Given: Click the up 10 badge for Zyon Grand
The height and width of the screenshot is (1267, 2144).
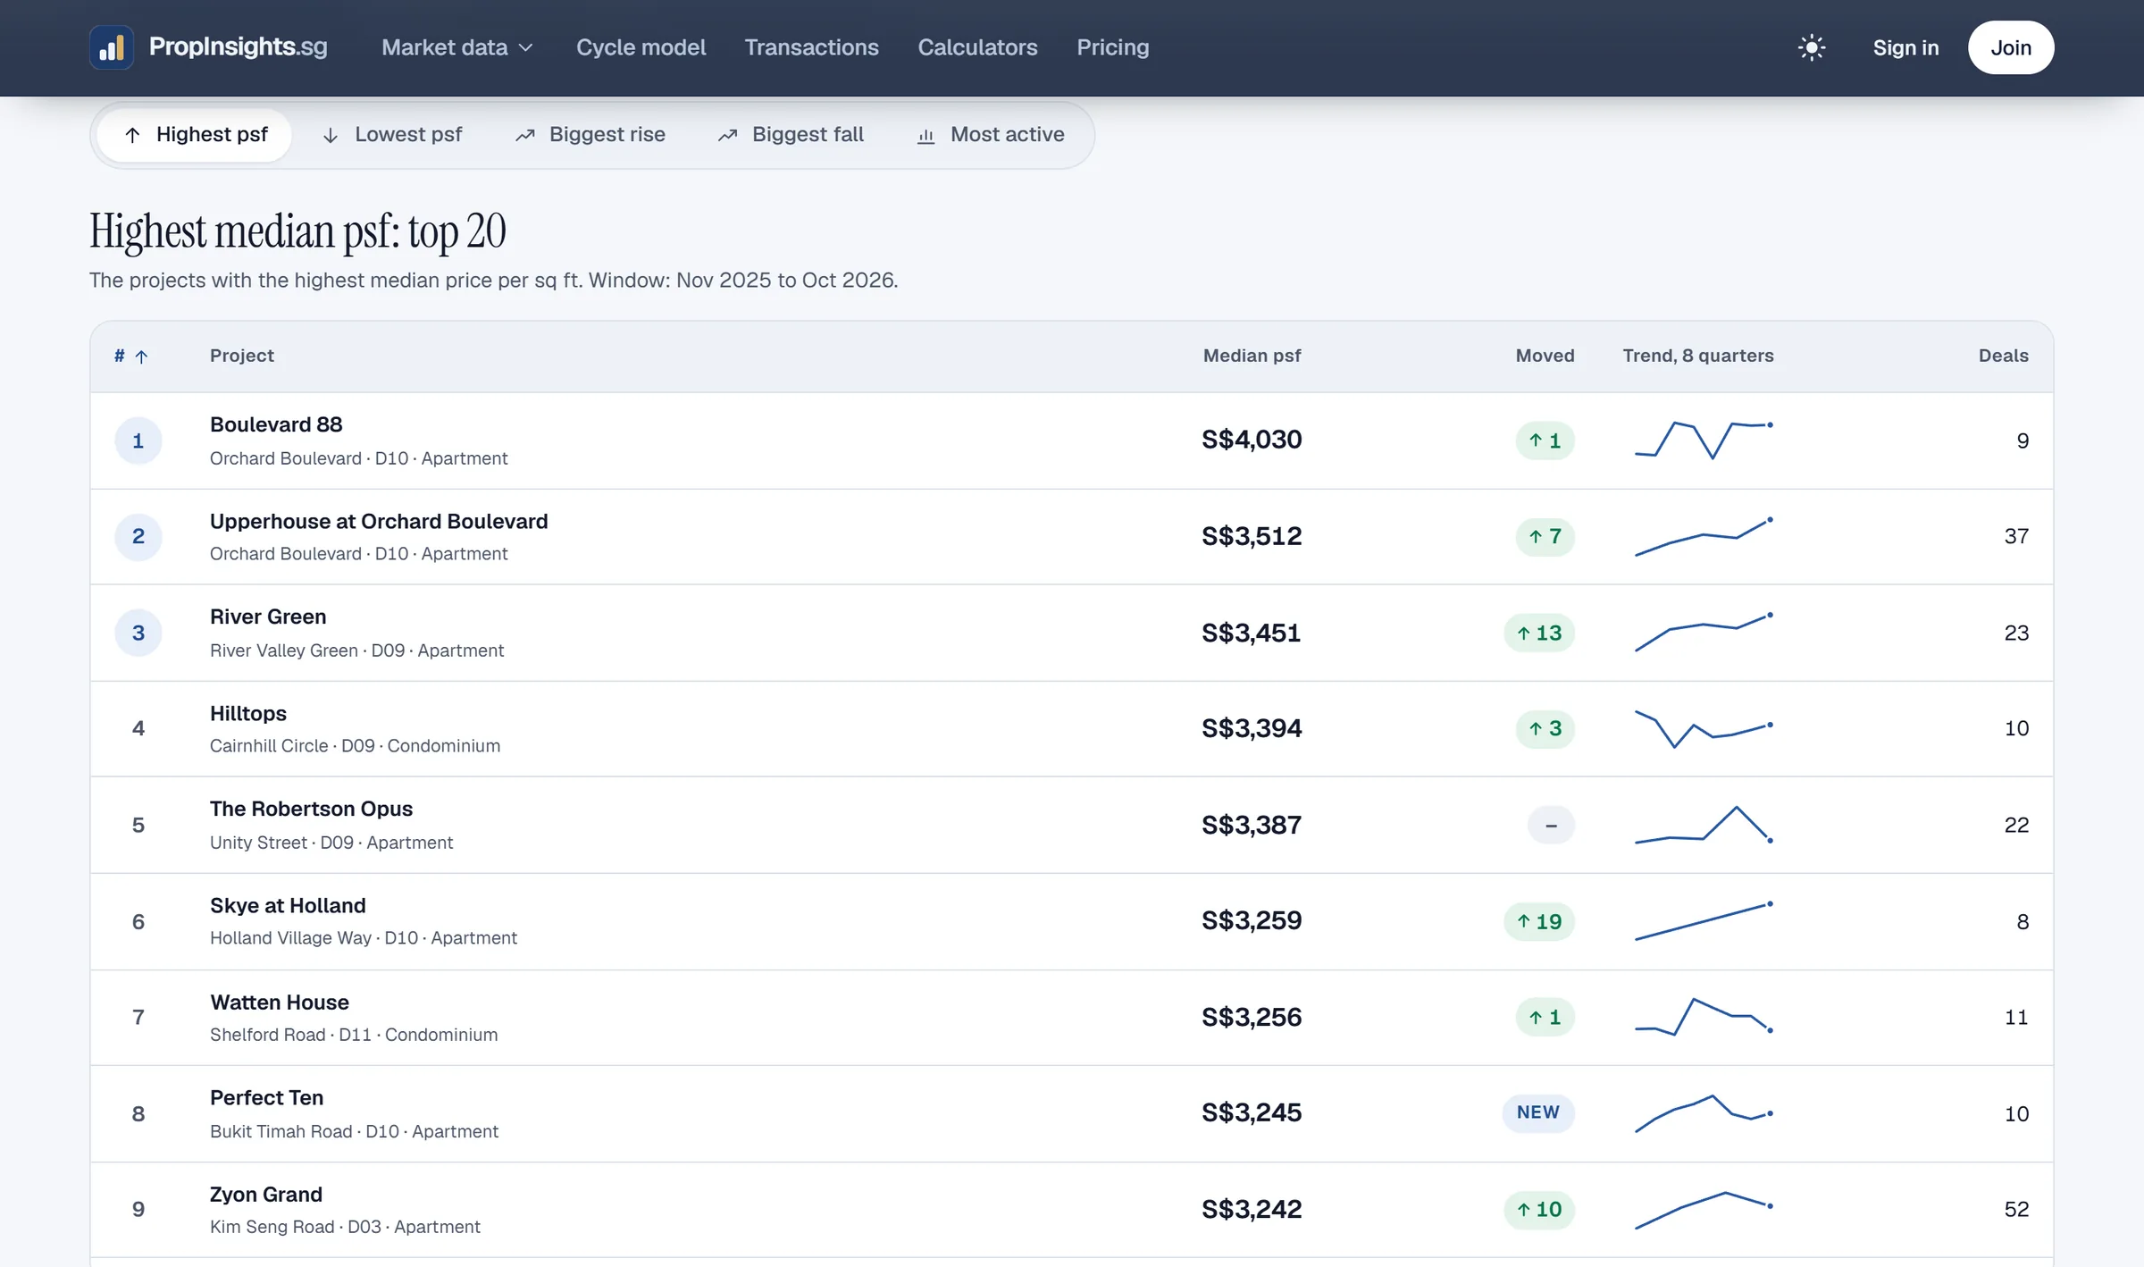Looking at the screenshot, I should 1539,1210.
